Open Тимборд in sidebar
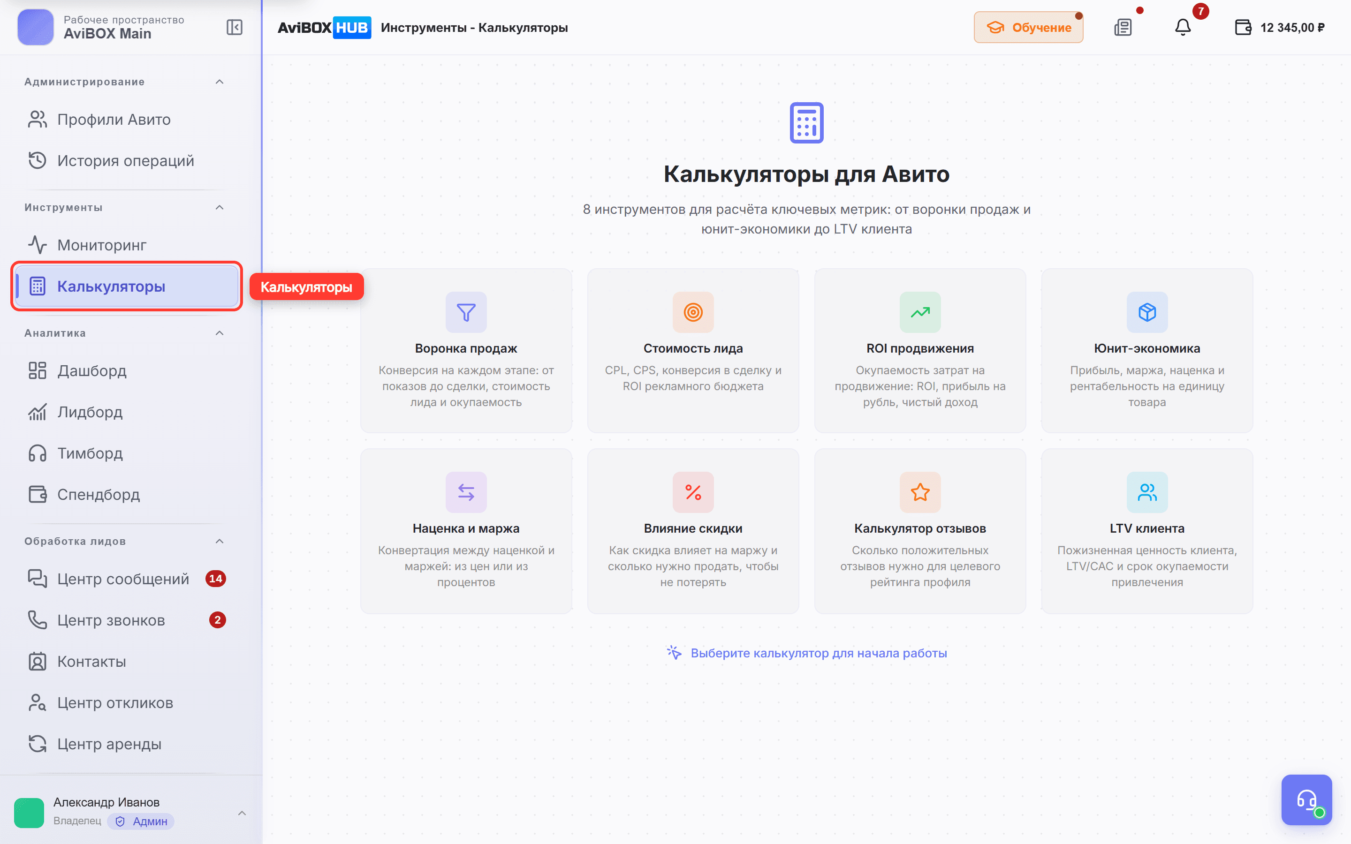The height and width of the screenshot is (844, 1351). click(127, 453)
